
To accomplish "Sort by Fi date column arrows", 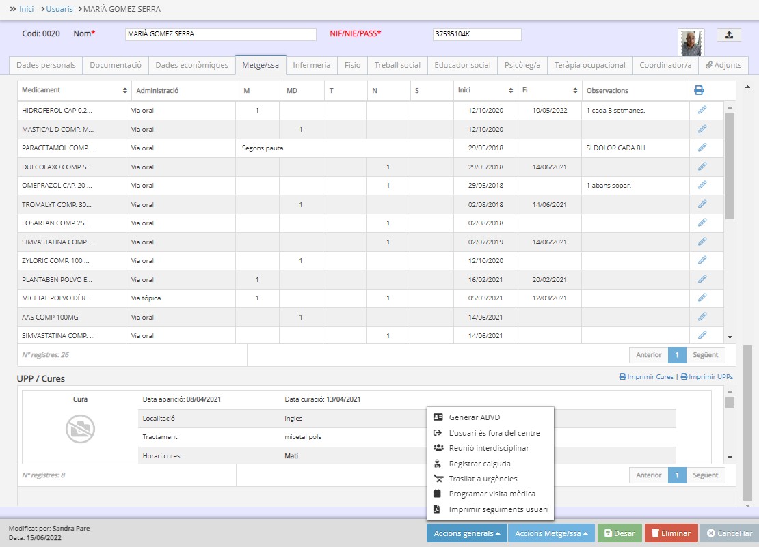I will [x=575, y=90].
